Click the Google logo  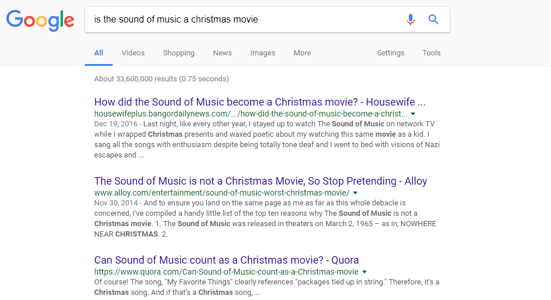tap(40, 21)
